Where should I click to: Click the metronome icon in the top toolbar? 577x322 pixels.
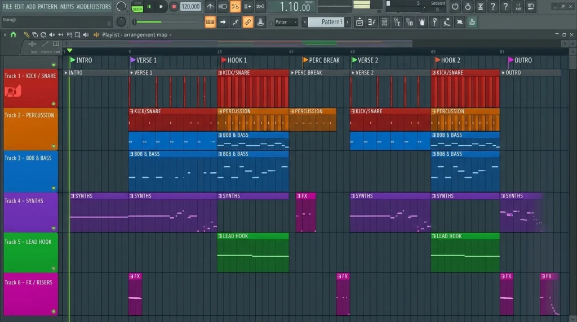coord(210,6)
